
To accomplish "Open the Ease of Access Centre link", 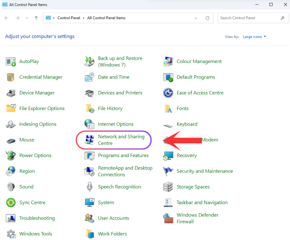I will tap(200, 93).
